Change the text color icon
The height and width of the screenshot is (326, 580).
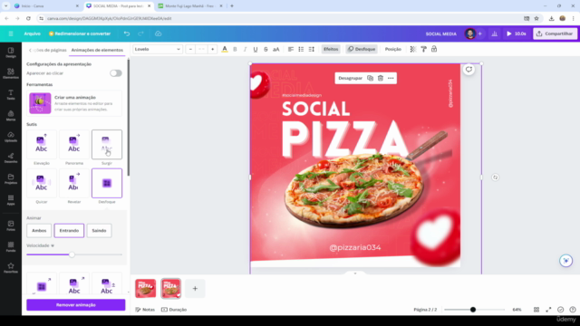point(225,49)
